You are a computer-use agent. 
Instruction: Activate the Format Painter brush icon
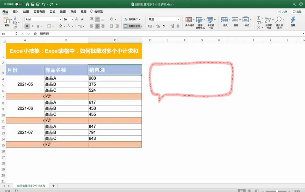pos(15,27)
